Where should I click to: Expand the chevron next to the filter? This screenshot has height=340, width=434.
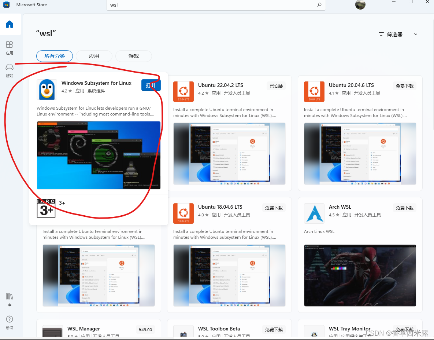click(415, 34)
